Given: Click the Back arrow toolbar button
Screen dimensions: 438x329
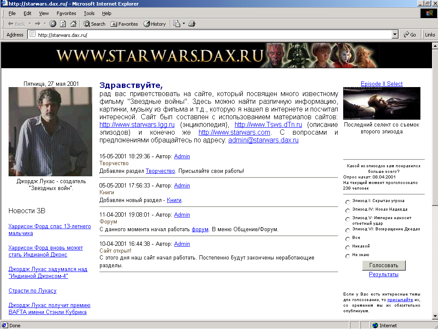Looking at the screenshot, I should [x=16, y=24].
